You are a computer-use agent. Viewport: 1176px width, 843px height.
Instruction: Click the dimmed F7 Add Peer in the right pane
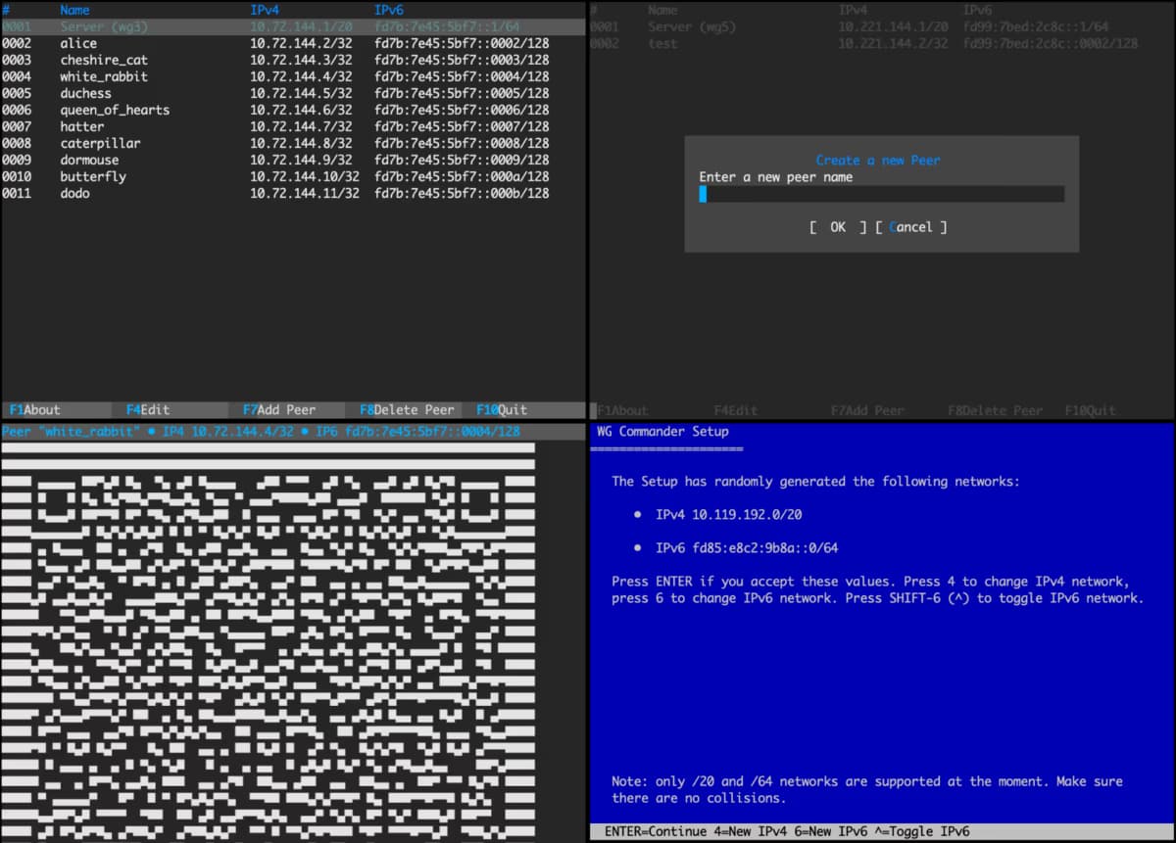pyautogui.click(x=867, y=410)
